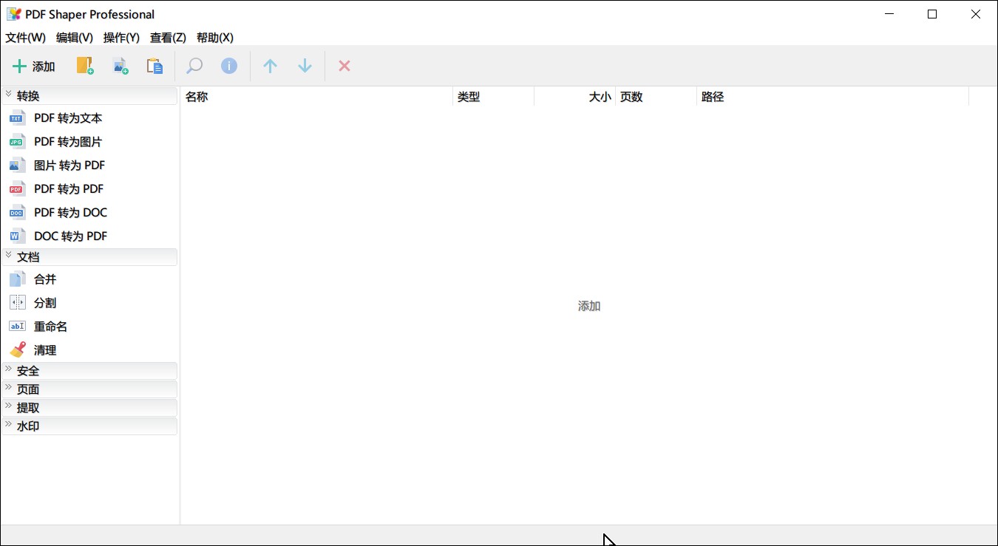Click the Word icon beside DOC 转为 PDF

[x=17, y=236]
